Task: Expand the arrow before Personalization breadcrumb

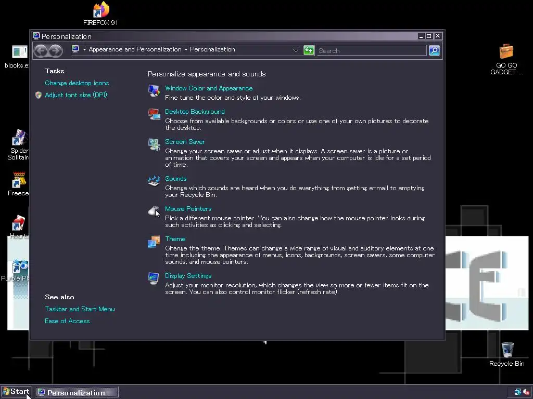Action: [186, 49]
